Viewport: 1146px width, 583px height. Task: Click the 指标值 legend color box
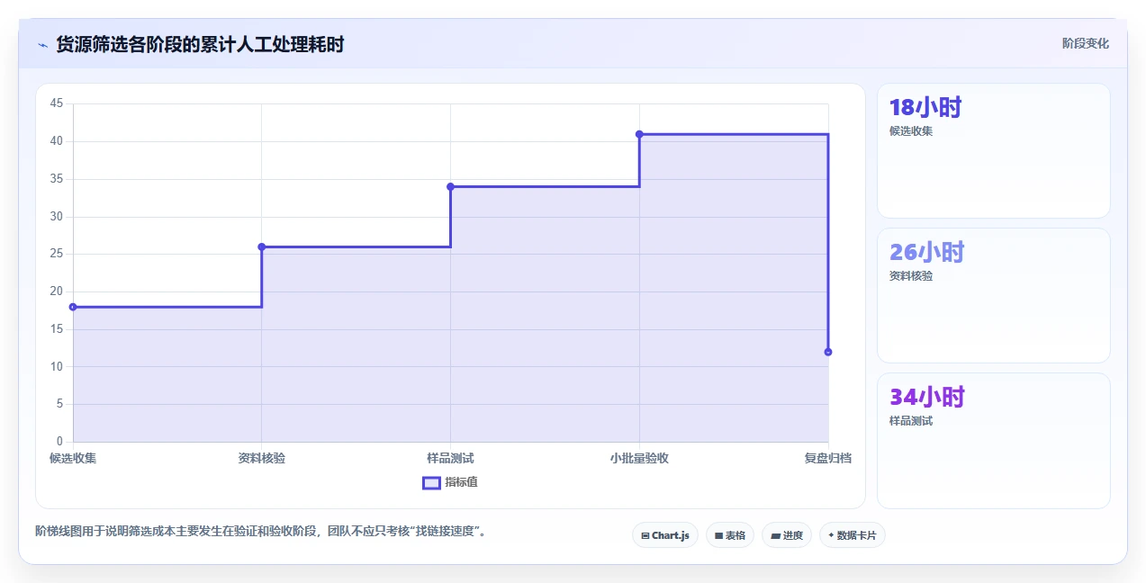pyautogui.click(x=431, y=483)
